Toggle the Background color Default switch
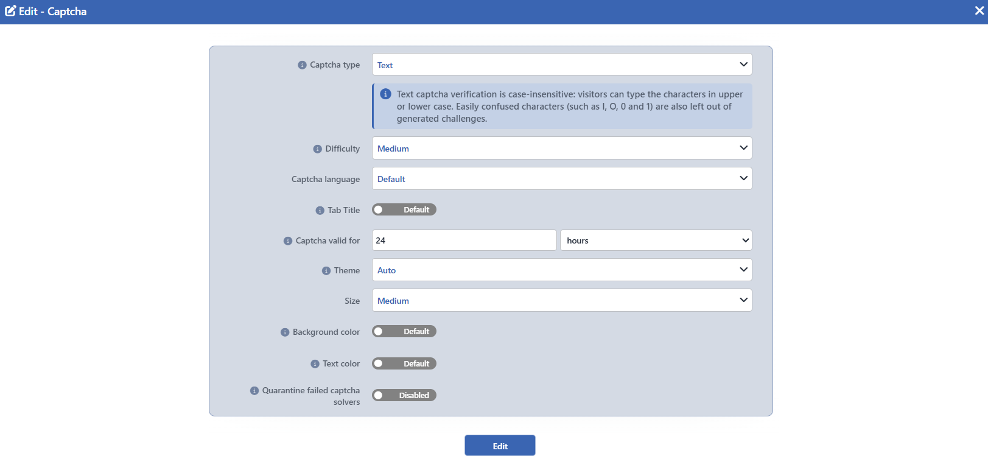Image resolution: width=988 pixels, height=459 pixels. pyautogui.click(x=404, y=331)
